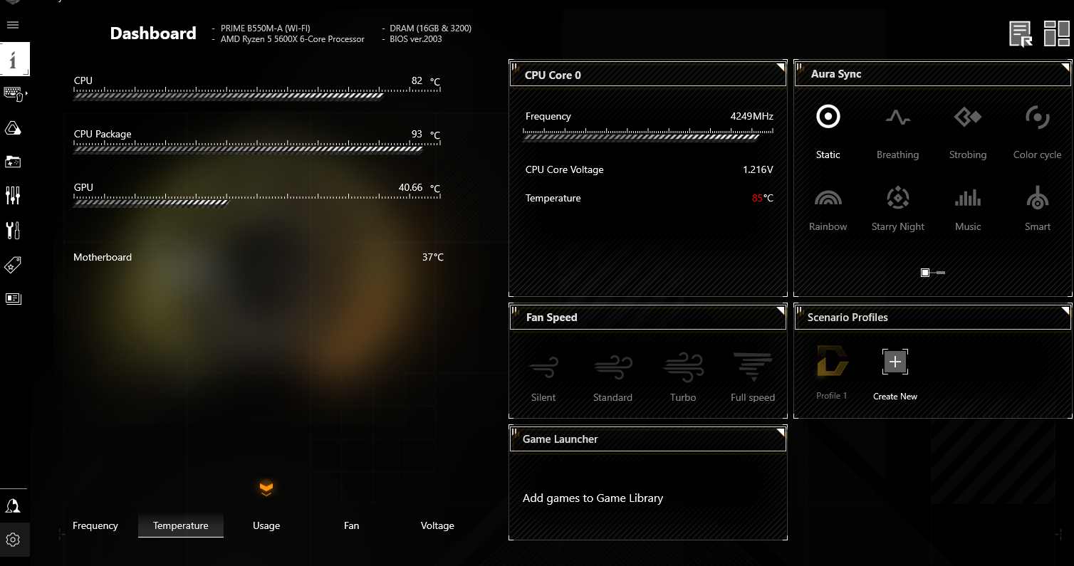This screenshot has height=566, width=1074.
Task: Click the PRIME B550M-A (WI-FI) text
Action: (x=265, y=28)
